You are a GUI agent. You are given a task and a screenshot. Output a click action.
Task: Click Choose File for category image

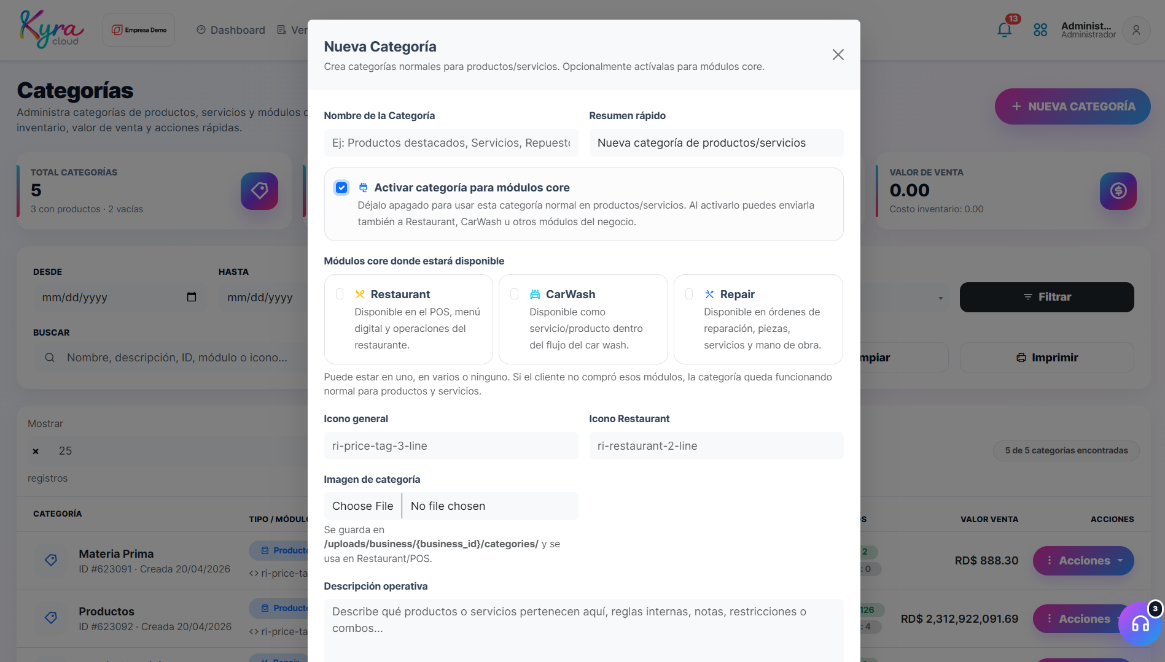(363, 506)
